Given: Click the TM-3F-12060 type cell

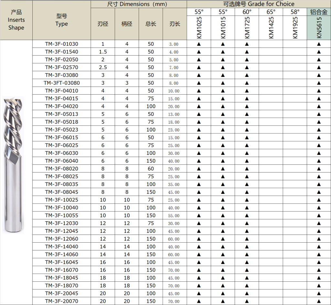Looking at the screenshot, I should [62, 239].
